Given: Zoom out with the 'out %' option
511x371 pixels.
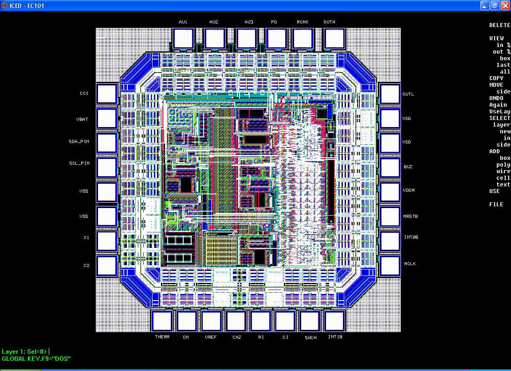Looking at the screenshot, I should 501,52.
